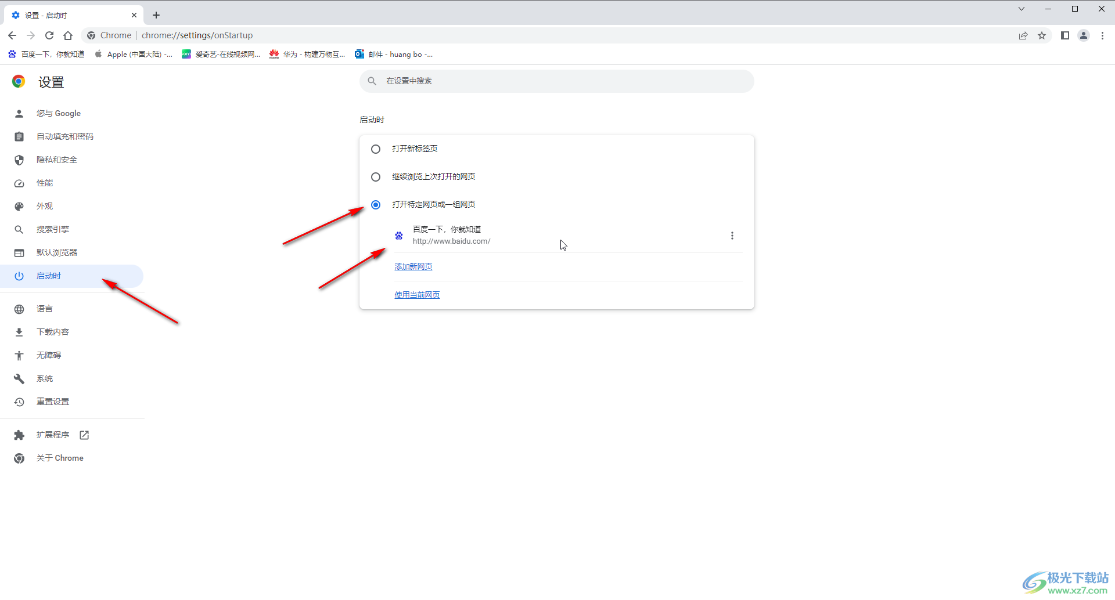Open 自动填充和密码 settings section
The height and width of the screenshot is (600, 1115).
tap(71, 136)
